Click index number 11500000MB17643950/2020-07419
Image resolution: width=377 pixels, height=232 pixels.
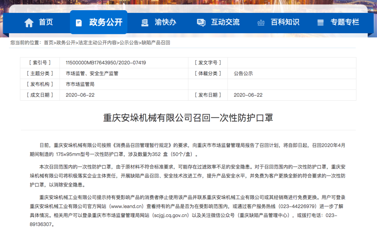[x=106, y=63]
